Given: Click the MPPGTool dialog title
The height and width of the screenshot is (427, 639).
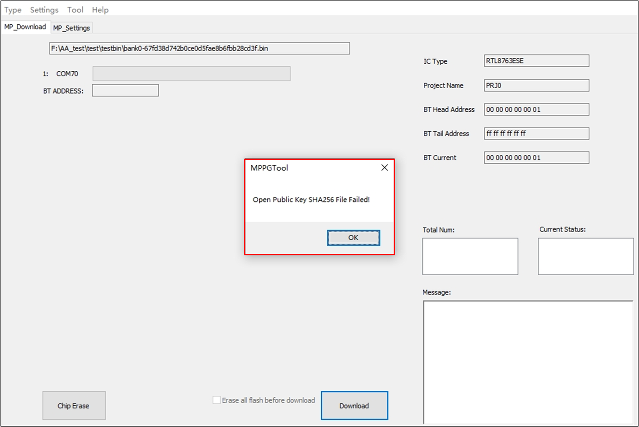Looking at the screenshot, I should pos(269,168).
